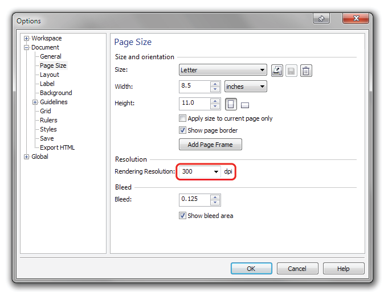Open the Rendering Resolution dropdown
This screenshot has width=384, height=292.
[x=216, y=171]
